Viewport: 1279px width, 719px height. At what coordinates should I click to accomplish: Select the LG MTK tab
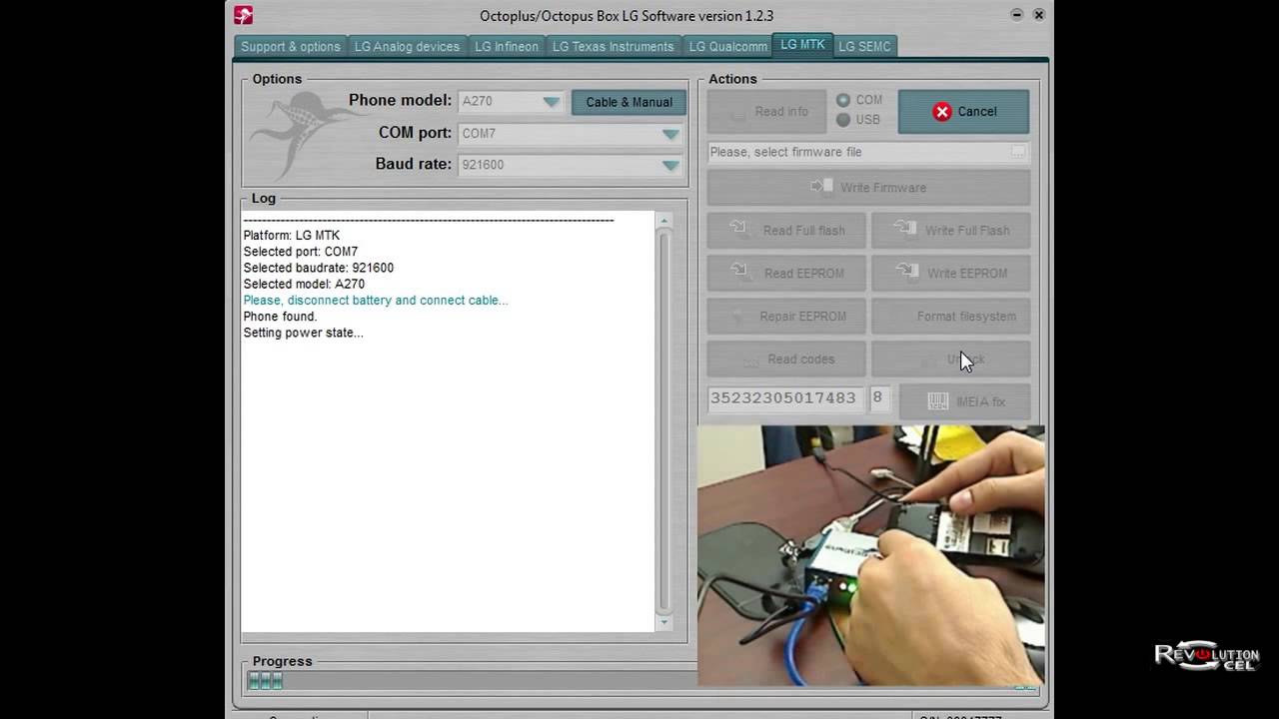(x=803, y=45)
